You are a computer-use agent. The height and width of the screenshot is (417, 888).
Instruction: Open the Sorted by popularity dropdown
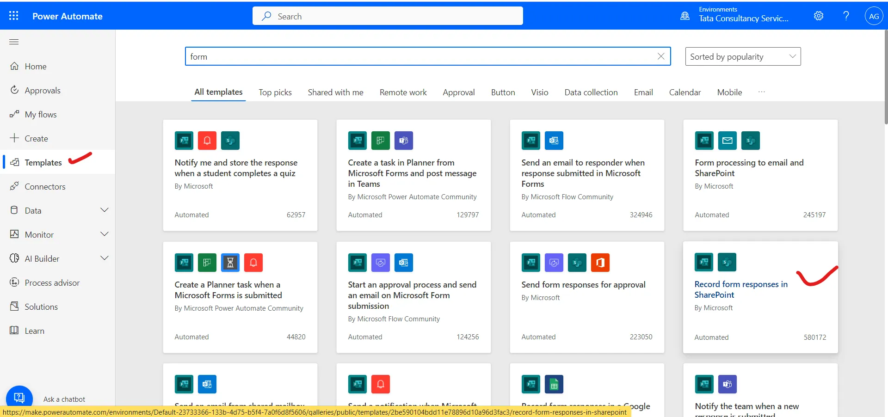(x=743, y=56)
